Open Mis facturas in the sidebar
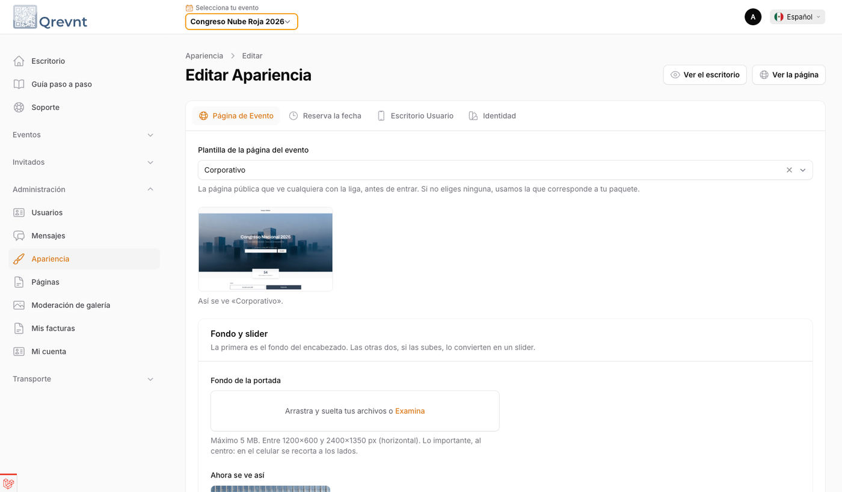The width and height of the screenshot is (842, 492). pos(84,328)
